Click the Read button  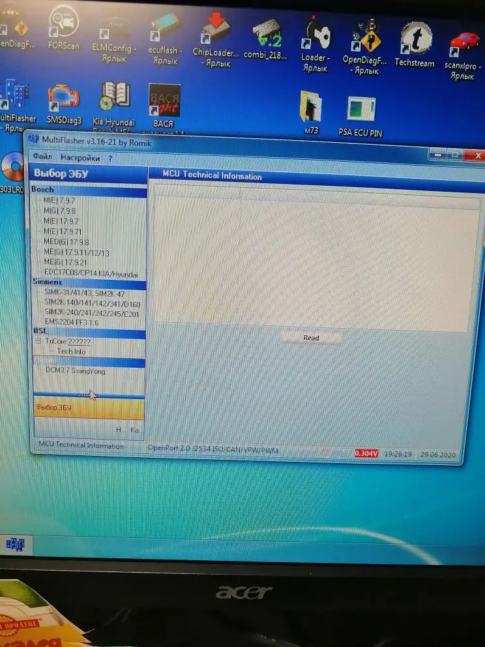(x=312, y=338)
